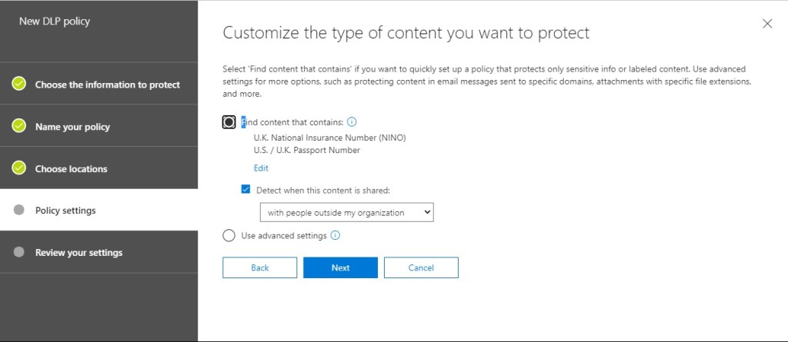Select 'Use advanced settings' radio button
The height and width of the screenshot is (342, 788).
pyautogui.click(x=229, y=236)
